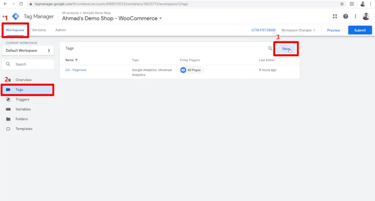This screenshot has height=201, width=375.
Task: Click the Variables icon in sidebar
Action: [8, 109]
